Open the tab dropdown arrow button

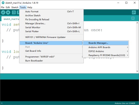coord(133,18)
